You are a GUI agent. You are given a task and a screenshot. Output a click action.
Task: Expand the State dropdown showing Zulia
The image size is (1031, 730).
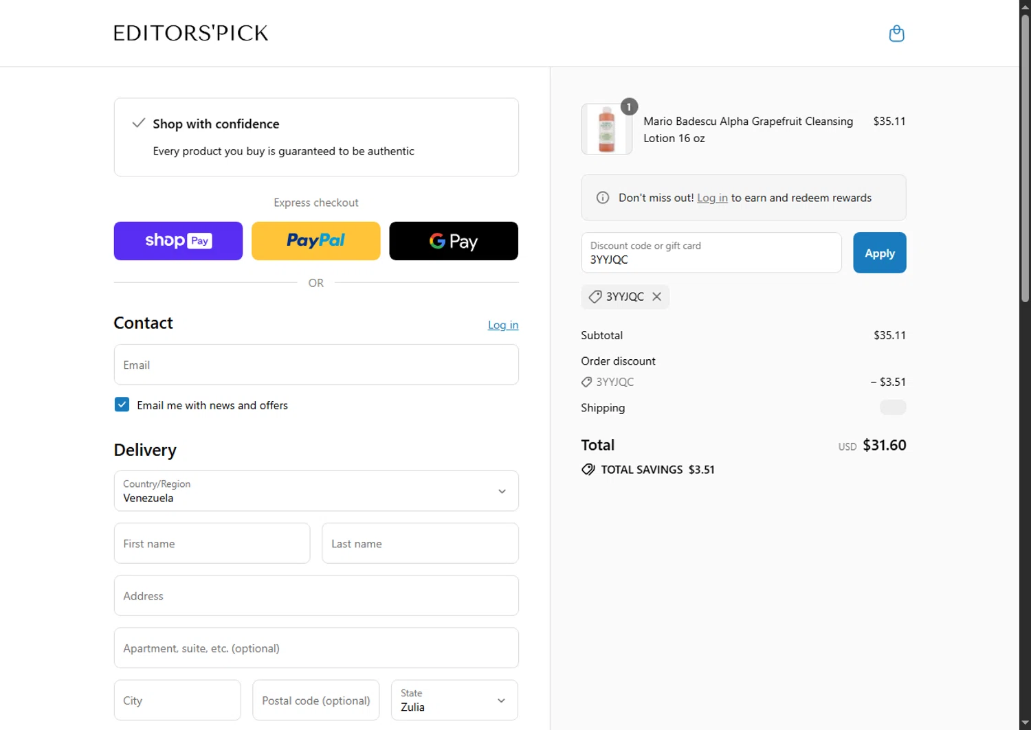point(454,700)
